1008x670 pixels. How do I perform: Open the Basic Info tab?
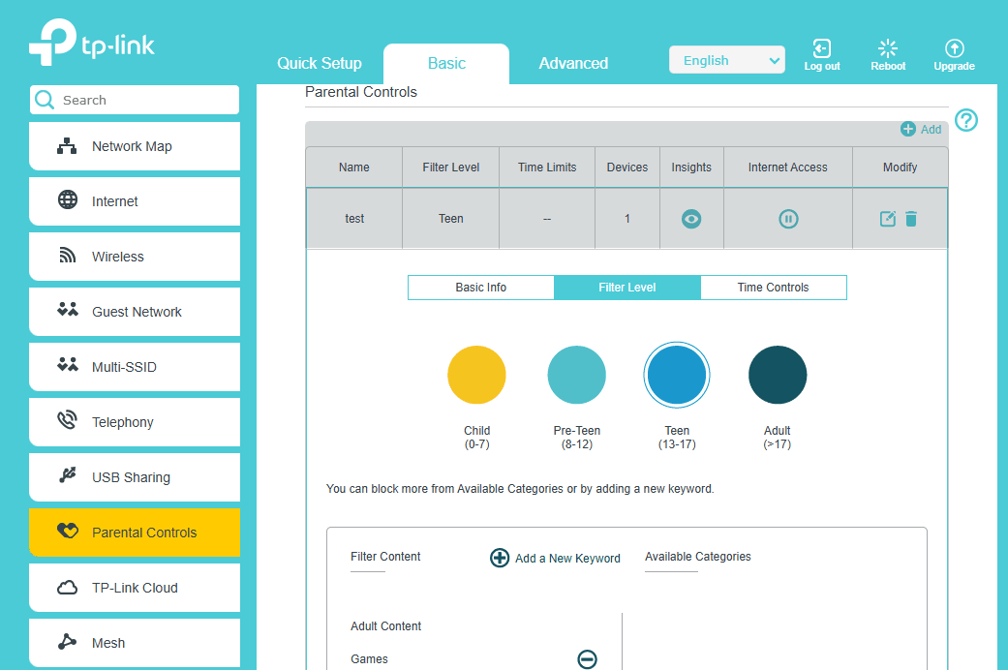pyautogui.click(x=481, y=288)
